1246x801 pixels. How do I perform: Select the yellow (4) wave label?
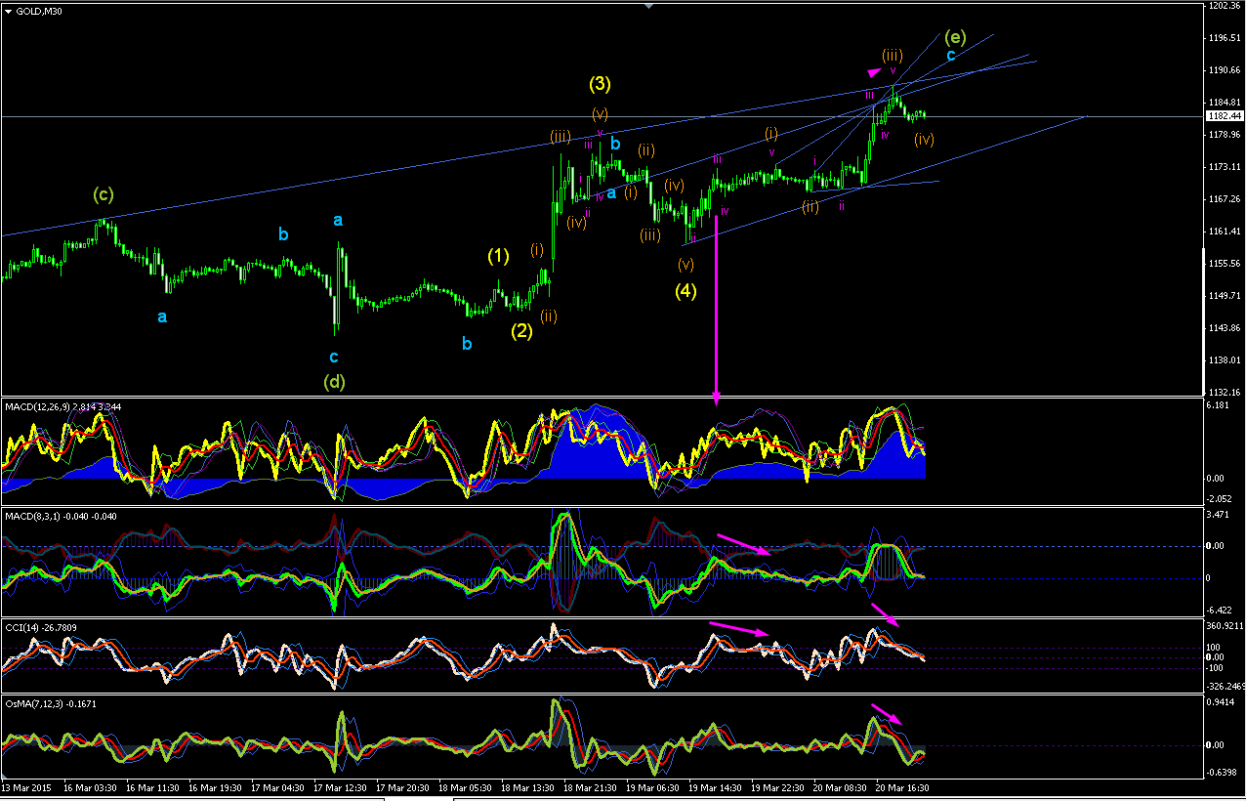(x=685, y=290)
